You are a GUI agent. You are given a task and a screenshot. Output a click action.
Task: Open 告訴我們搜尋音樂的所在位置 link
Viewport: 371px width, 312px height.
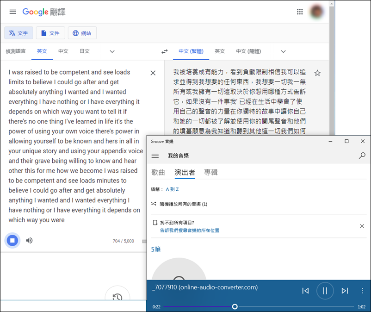[x=190, y=231]
